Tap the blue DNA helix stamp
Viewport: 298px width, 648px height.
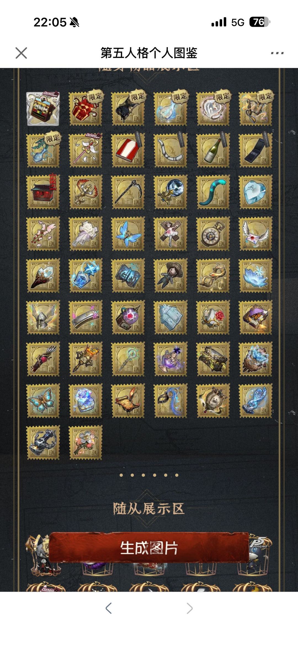click(256, 401)
